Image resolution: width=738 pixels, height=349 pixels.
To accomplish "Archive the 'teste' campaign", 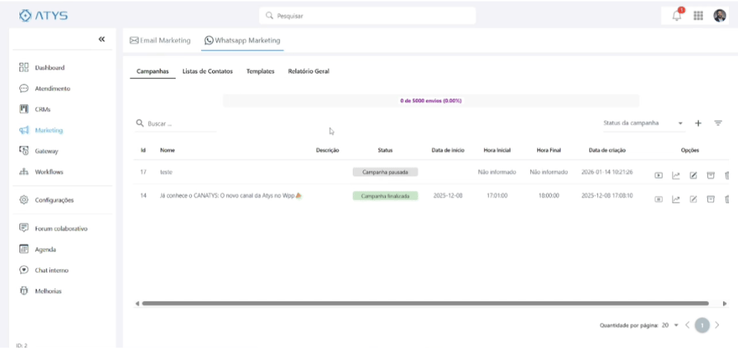I will tap(710, 175).
